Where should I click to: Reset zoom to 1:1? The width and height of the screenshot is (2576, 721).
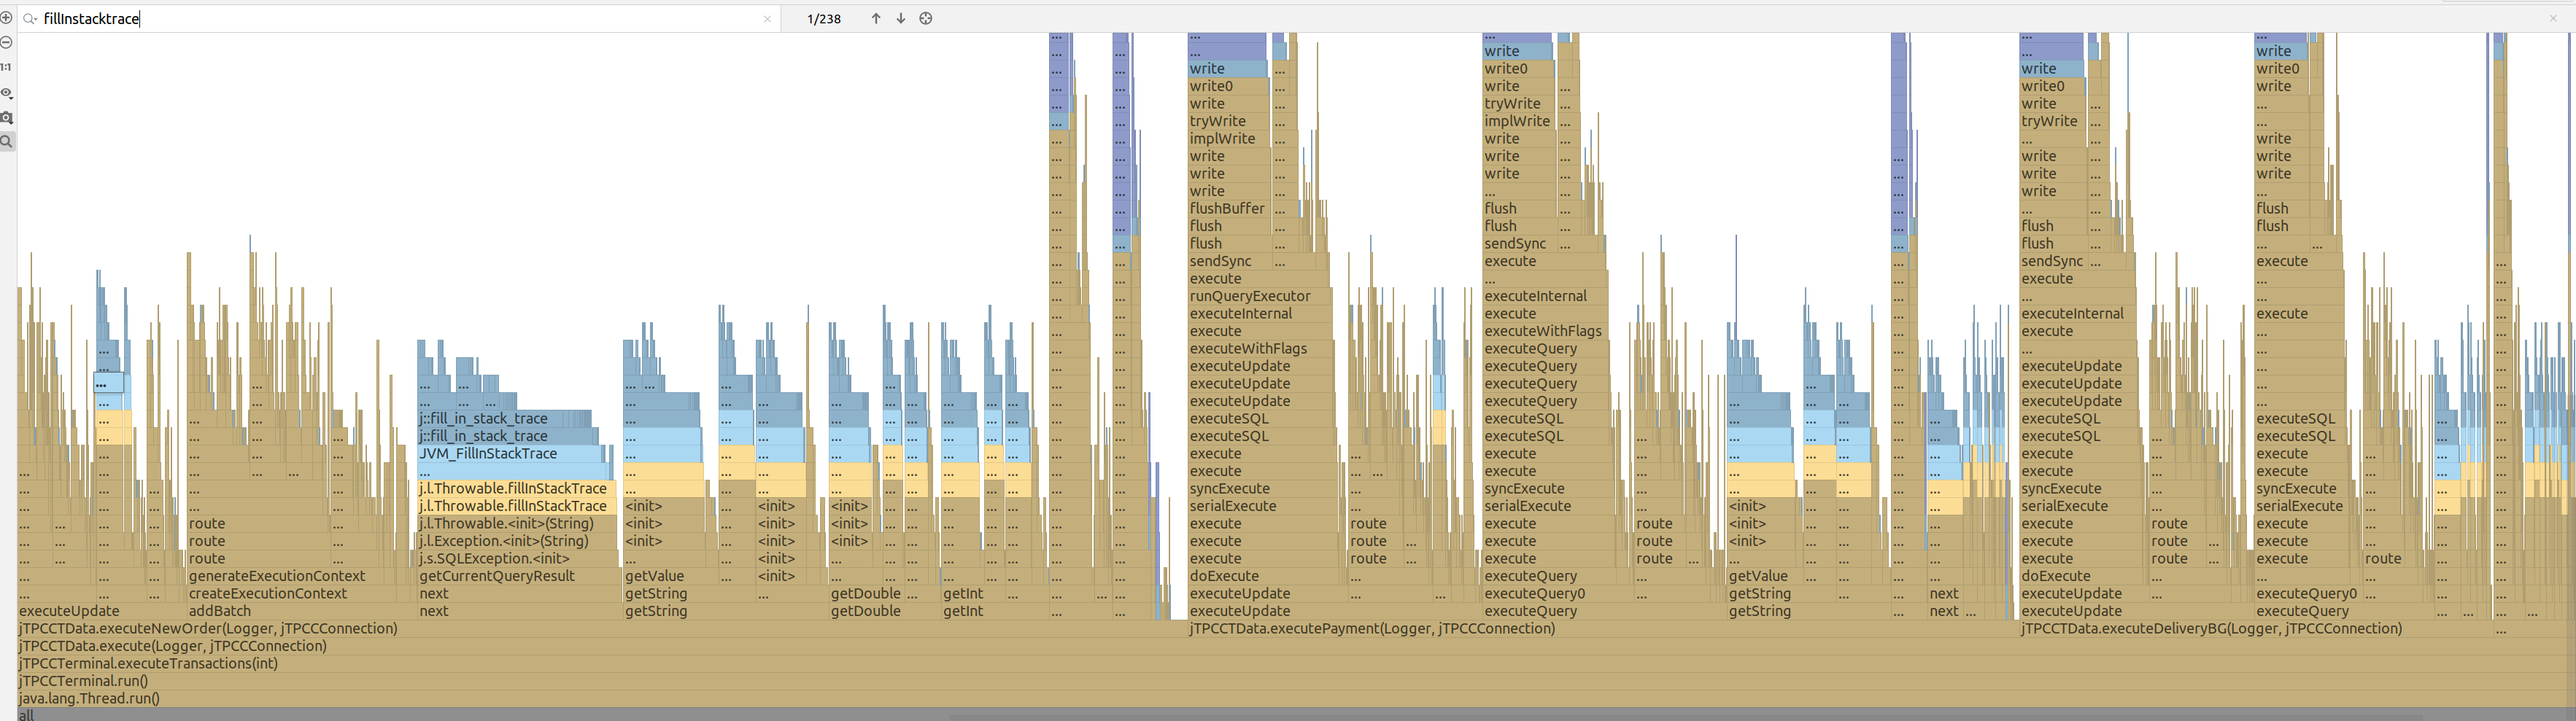[x=6, y=67]
